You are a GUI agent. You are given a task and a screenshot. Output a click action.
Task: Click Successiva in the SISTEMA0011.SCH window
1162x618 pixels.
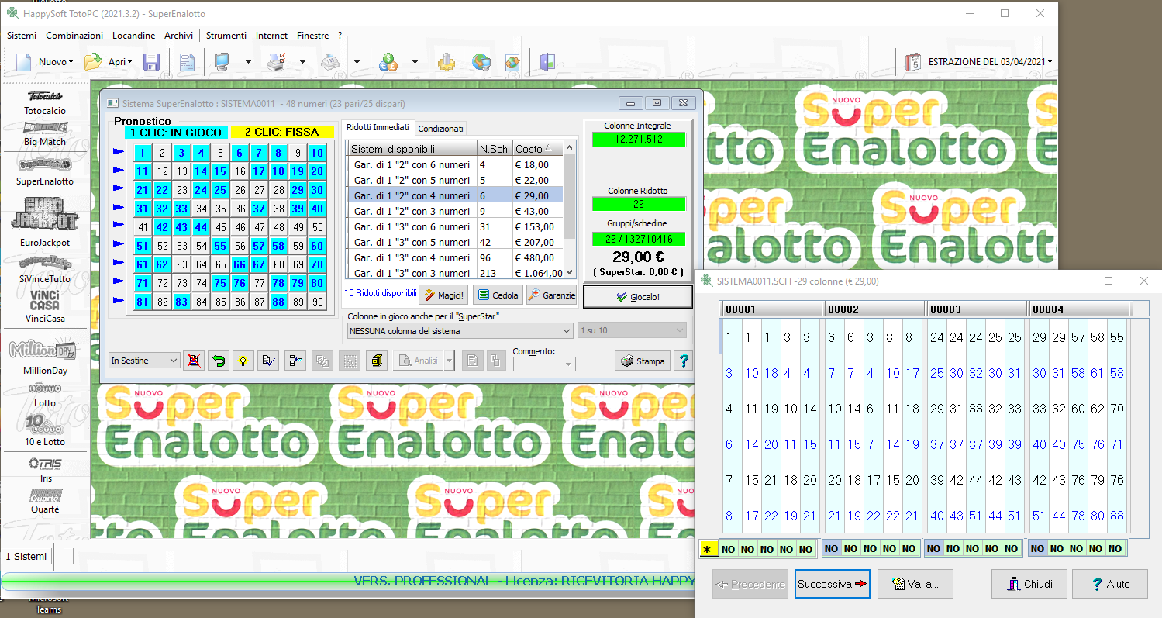(x=833, y=584)
